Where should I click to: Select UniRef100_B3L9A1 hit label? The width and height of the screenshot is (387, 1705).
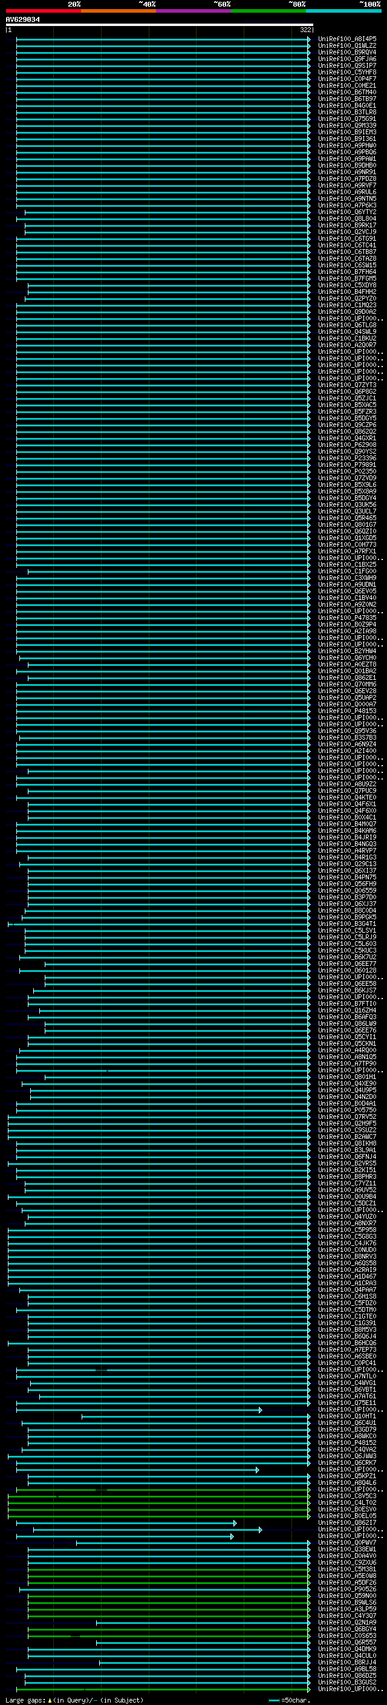click(347, 1150)
